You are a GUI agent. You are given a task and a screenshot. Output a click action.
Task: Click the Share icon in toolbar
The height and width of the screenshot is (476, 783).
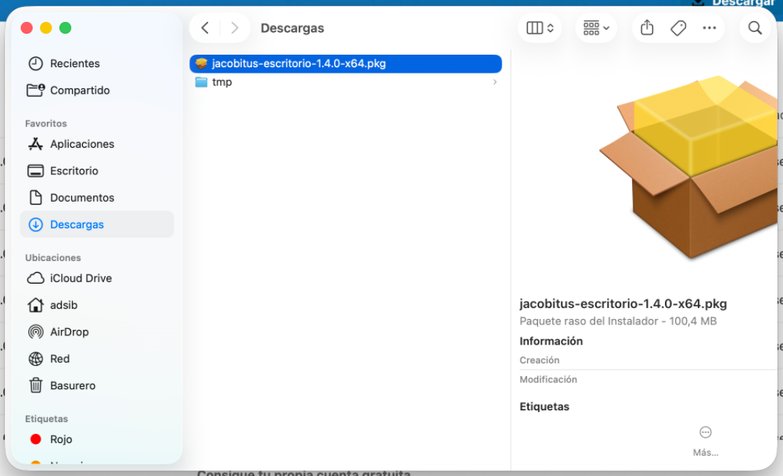point(647,28)
